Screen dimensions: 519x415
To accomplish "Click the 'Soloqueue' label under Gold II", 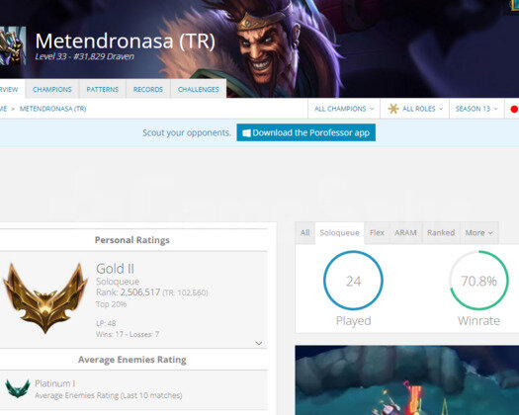I will 118,282.
